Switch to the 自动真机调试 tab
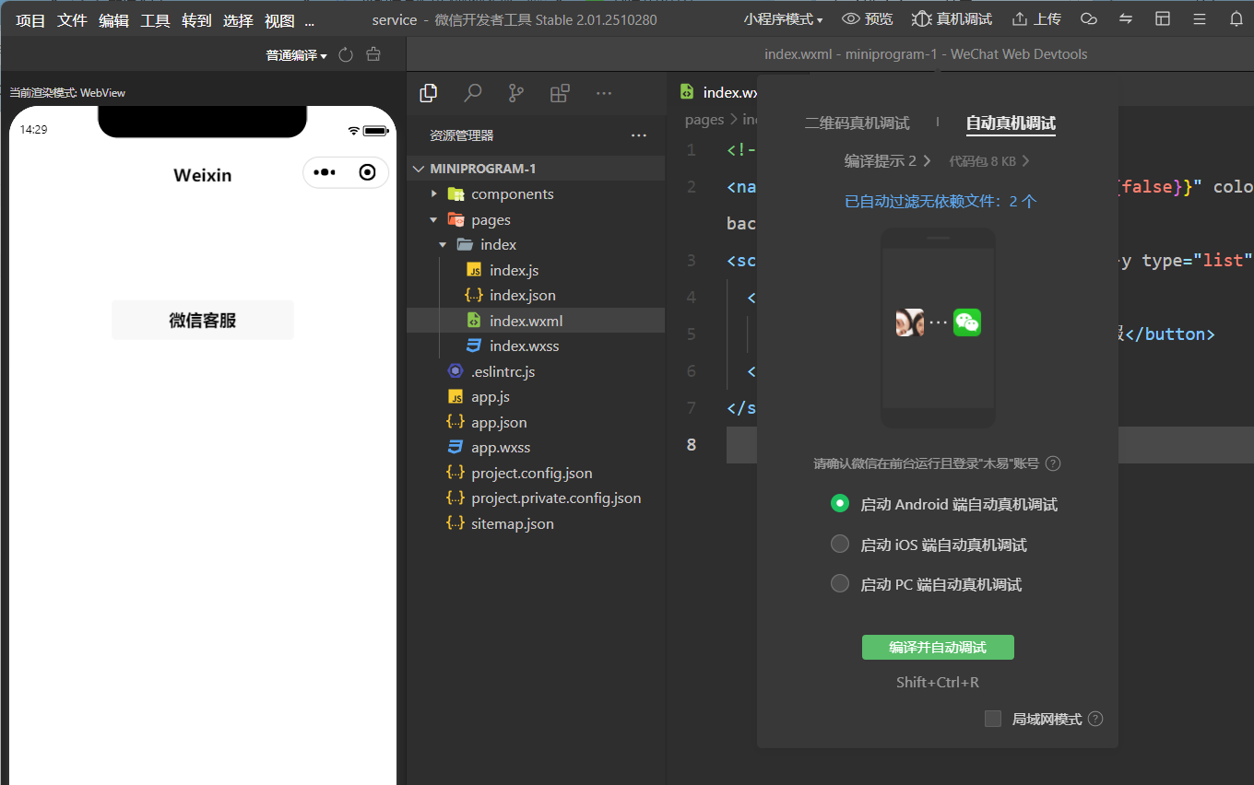The image size is (1254, 785). pos(1011,123)
